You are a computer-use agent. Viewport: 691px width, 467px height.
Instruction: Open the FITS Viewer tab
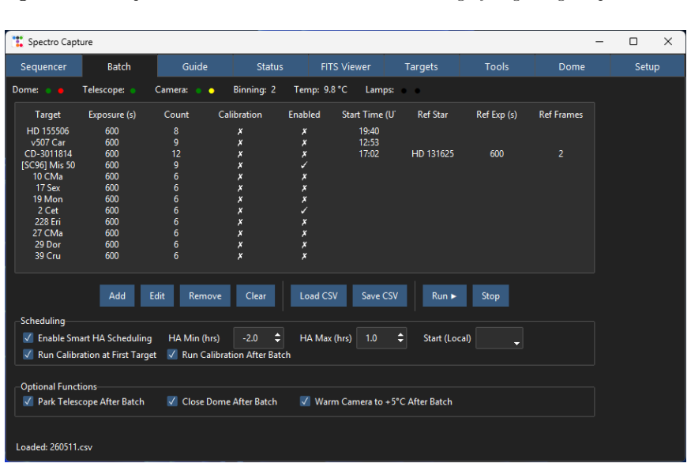coord(346,66)
